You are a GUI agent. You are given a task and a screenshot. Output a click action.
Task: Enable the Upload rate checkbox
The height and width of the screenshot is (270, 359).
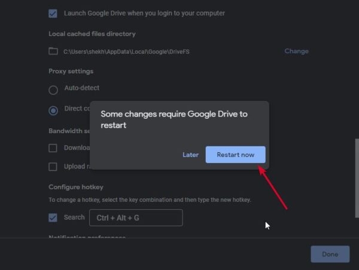click(x=53, y=167)
